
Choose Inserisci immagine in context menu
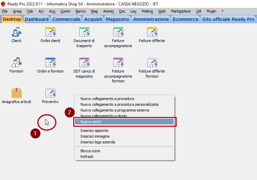click(x=95, y=136)
